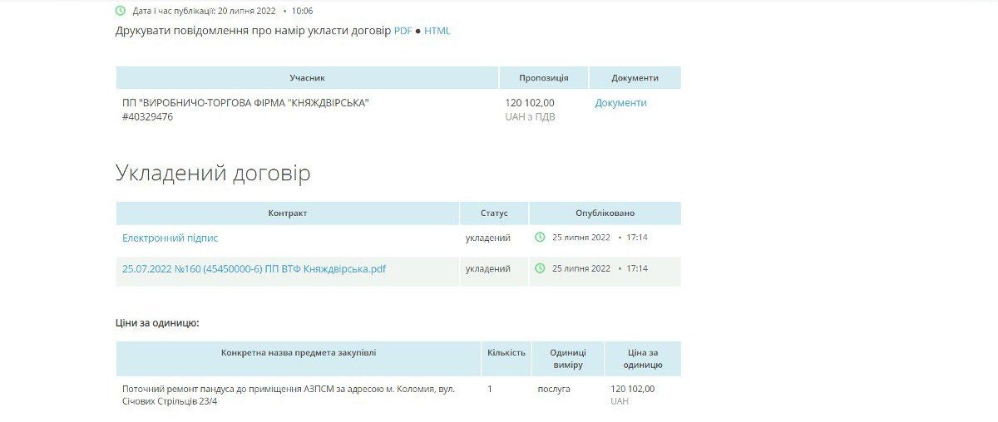The height and width of the screenshot is (422, 998).
Task: Open the PDF version of the notice
Action: click(403, 31)
